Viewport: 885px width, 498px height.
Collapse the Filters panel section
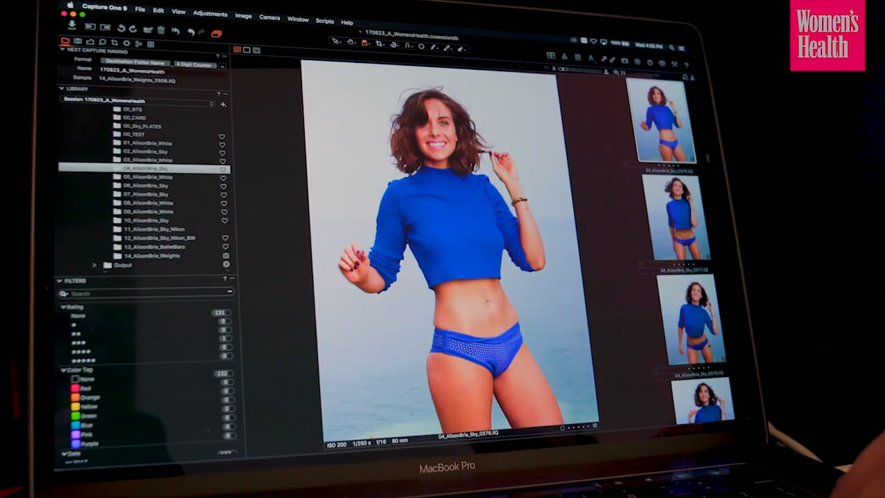pyautogui.click(x=59, y=281)
